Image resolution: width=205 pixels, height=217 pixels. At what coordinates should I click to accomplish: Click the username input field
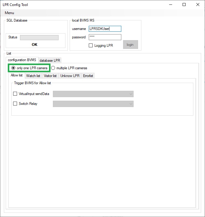pos(105,29)
